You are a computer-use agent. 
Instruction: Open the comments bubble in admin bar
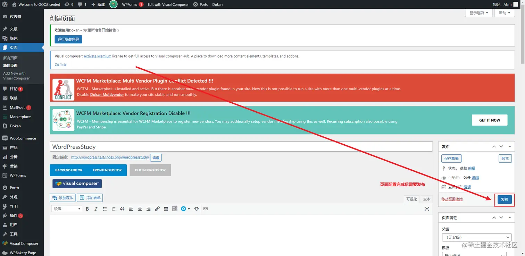point(82,5)
